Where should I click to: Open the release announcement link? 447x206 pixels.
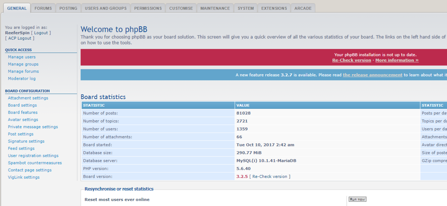[372, 75]
